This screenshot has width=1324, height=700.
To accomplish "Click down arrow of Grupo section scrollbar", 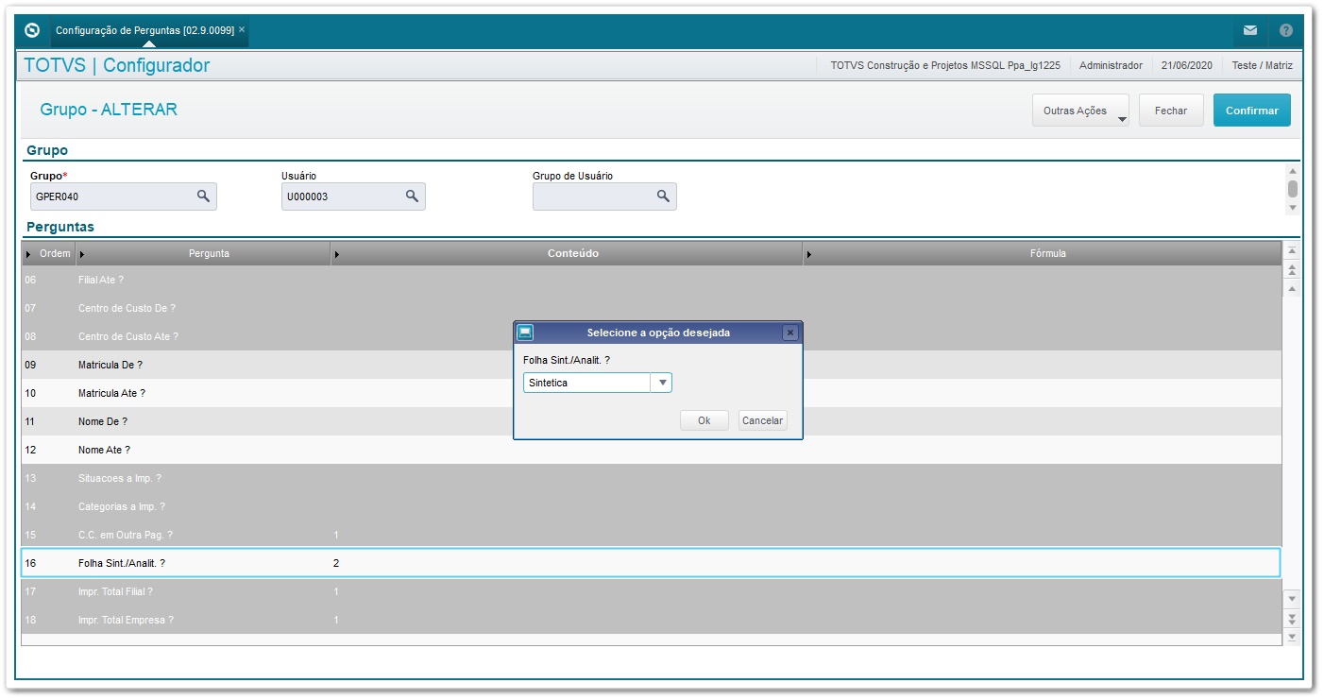I will point(1293,207).
